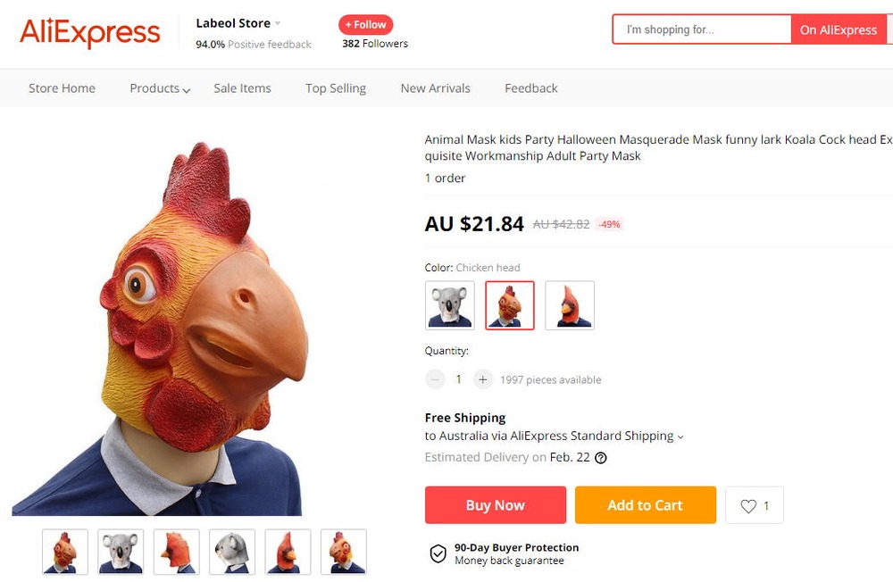Click the shopping search input field

[x=702, y=29]
